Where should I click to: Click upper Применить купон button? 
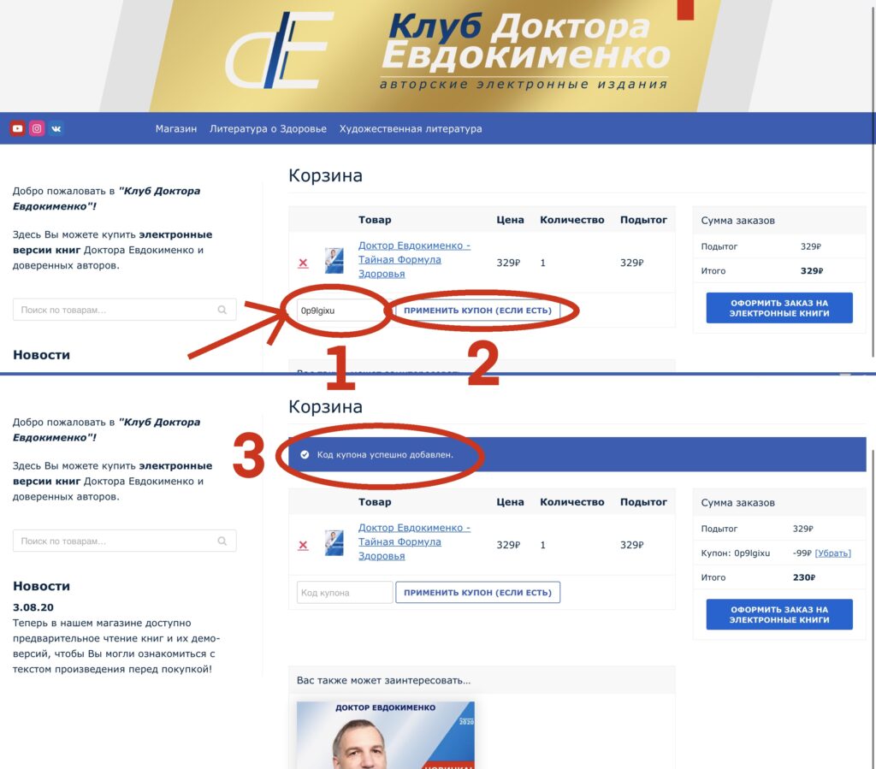[477, 311]
